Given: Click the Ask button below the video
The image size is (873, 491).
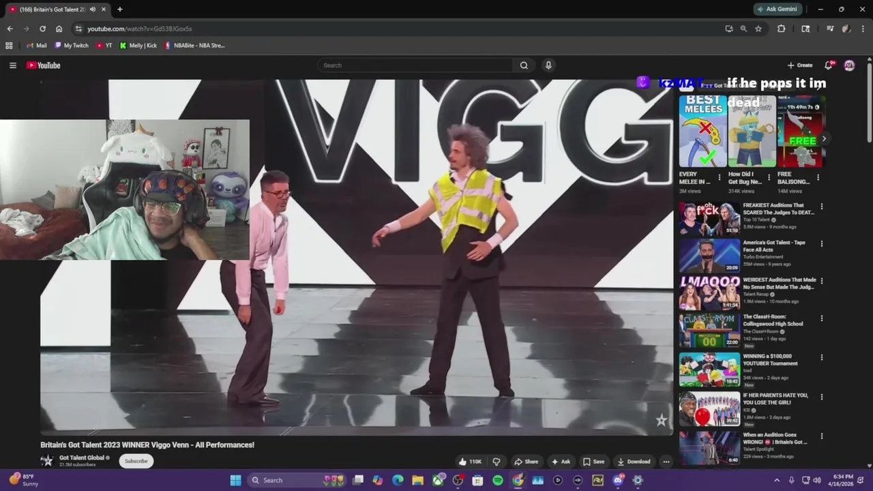Looking at the screenshot, I should [561, 462].
